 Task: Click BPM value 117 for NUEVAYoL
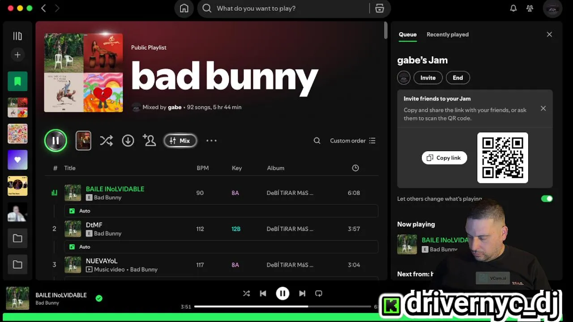(x=200, y=265)
